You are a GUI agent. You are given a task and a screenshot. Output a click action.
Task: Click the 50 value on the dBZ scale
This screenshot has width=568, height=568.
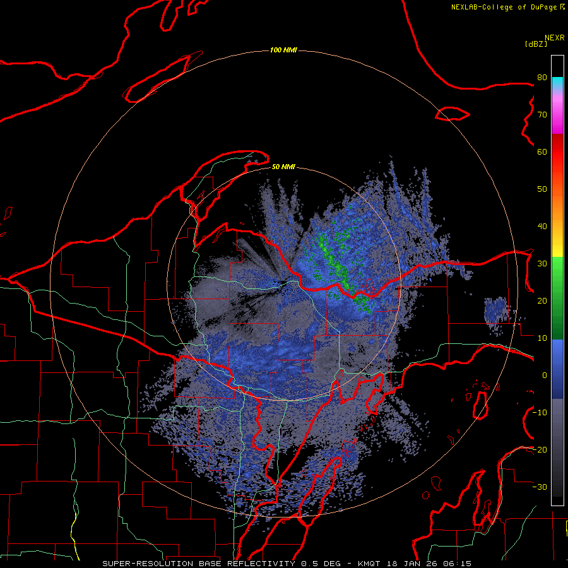point(542,189)
